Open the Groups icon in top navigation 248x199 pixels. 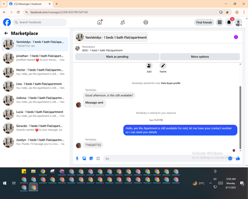pyautogui.click(x=146, y=22)
